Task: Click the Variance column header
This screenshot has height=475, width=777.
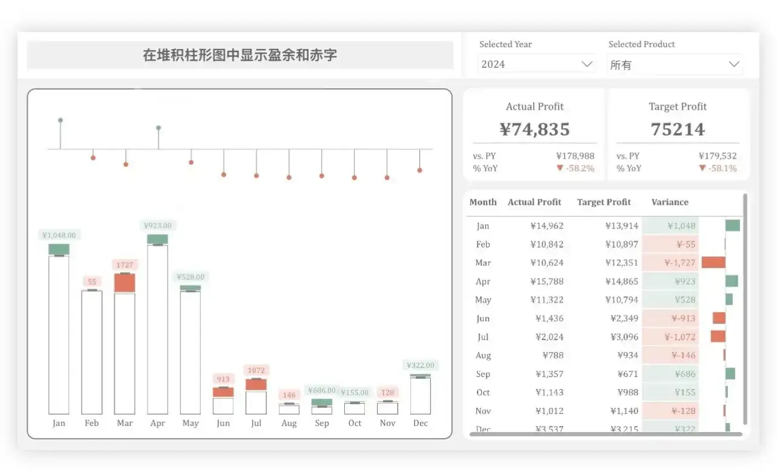Action: click(669, 202)
